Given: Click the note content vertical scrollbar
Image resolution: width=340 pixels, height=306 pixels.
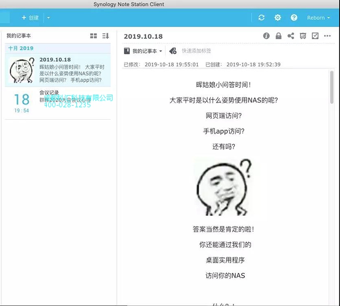Looking at the screenshot, I should click(332, 87).
